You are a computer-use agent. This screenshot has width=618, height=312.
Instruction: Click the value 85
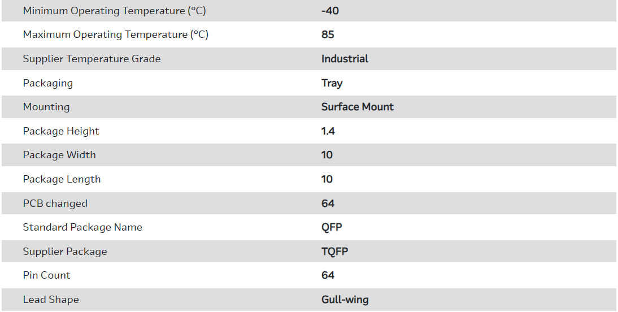pos(328,34)
